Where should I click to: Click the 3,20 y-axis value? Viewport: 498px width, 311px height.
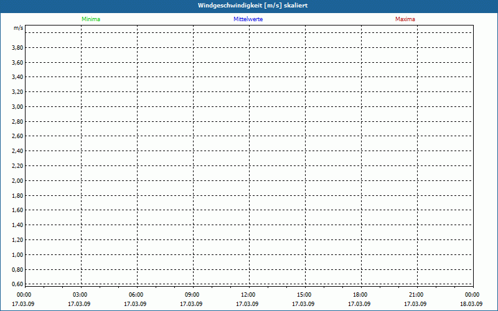pyautogui.click(x=18, y=92)
